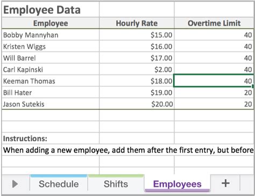Screen dimensions: 255x196
Task: Click the Employee column header cell
Action: tap(51, 23)
